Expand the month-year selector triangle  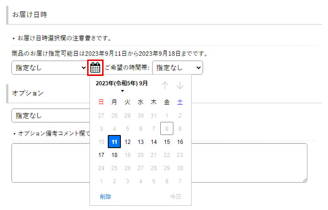[x=123, y=91]
